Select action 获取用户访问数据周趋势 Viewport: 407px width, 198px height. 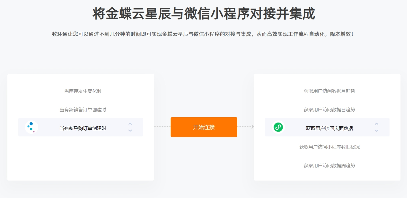329,166
